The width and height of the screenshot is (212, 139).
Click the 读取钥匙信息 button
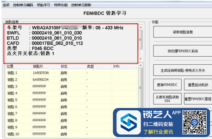[183, 32]
